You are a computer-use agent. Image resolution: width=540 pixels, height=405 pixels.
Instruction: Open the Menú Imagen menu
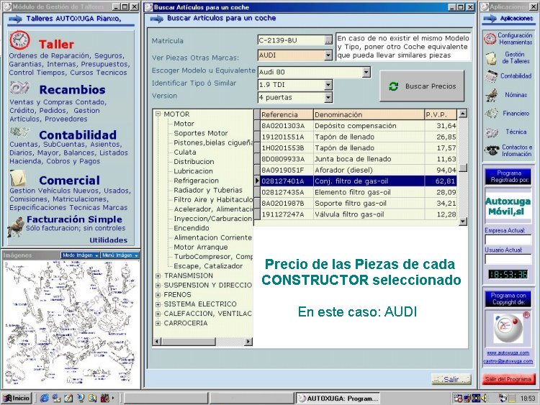(120, 255)
